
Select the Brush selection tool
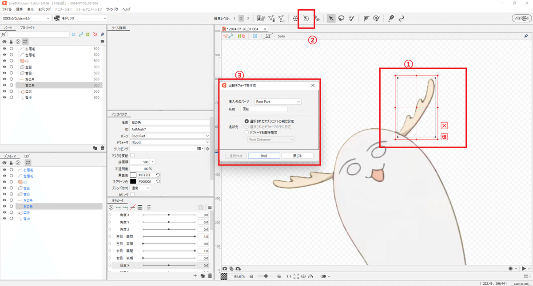351,18
